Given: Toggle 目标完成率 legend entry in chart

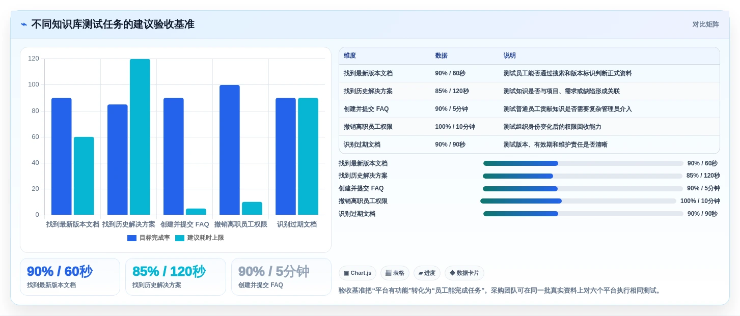Looking at the screenshot, I should [149, 238].
